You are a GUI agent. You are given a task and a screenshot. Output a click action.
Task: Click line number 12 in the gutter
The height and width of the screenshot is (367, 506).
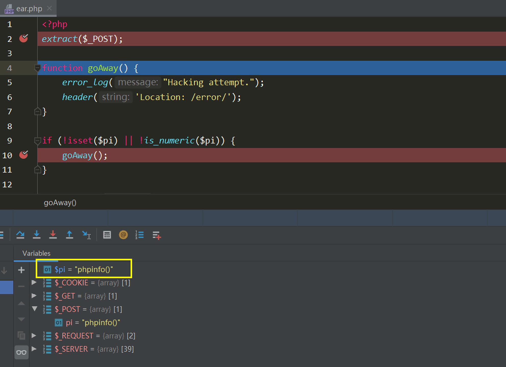point(7,184)
